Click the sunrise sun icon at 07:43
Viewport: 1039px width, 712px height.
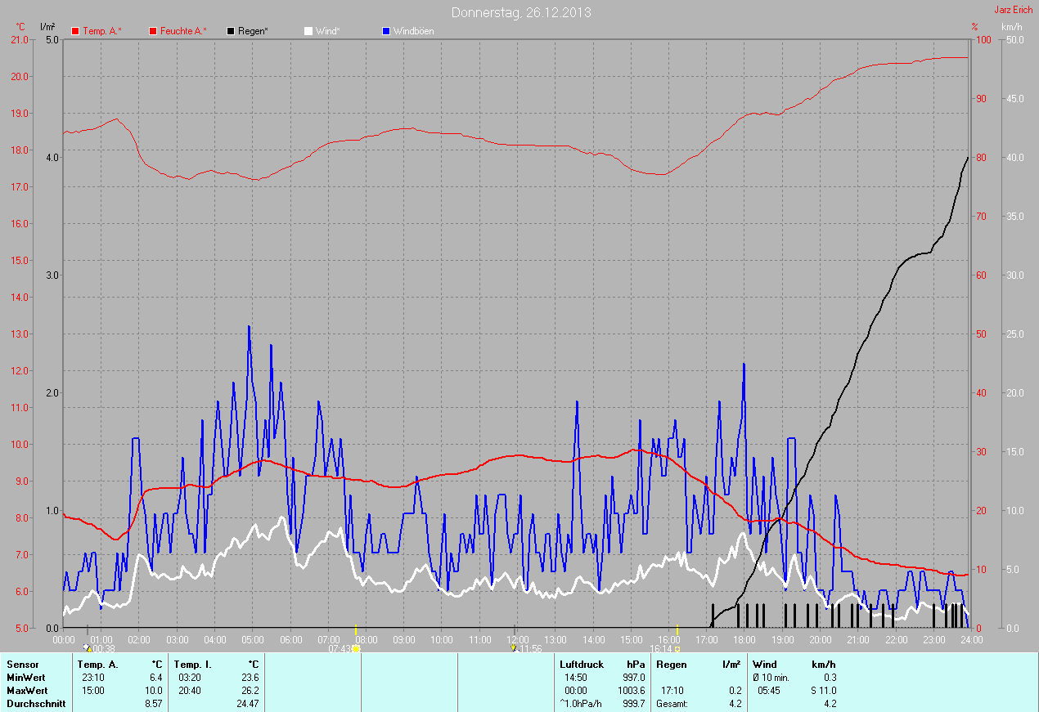coord(355,648)
